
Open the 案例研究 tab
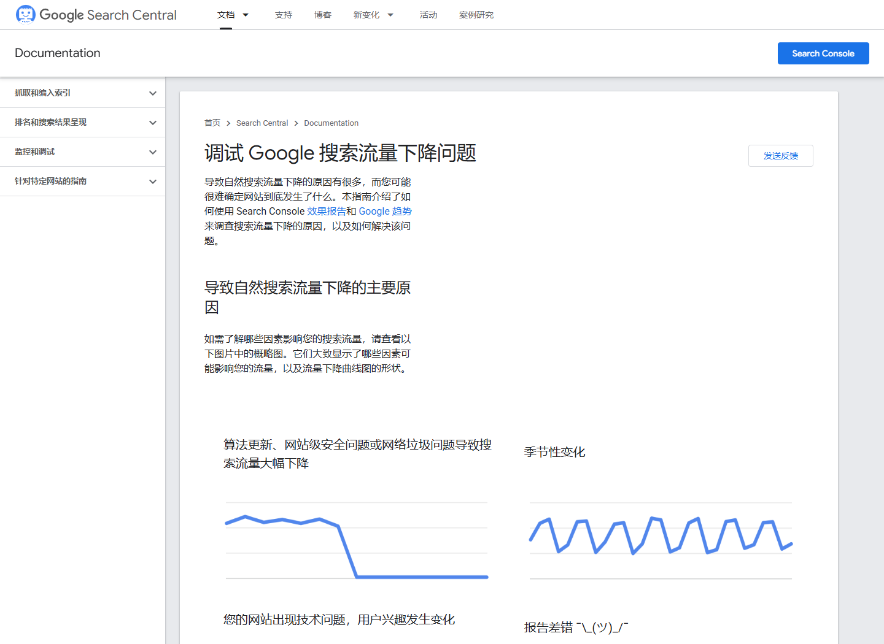(x=476, y=15)
